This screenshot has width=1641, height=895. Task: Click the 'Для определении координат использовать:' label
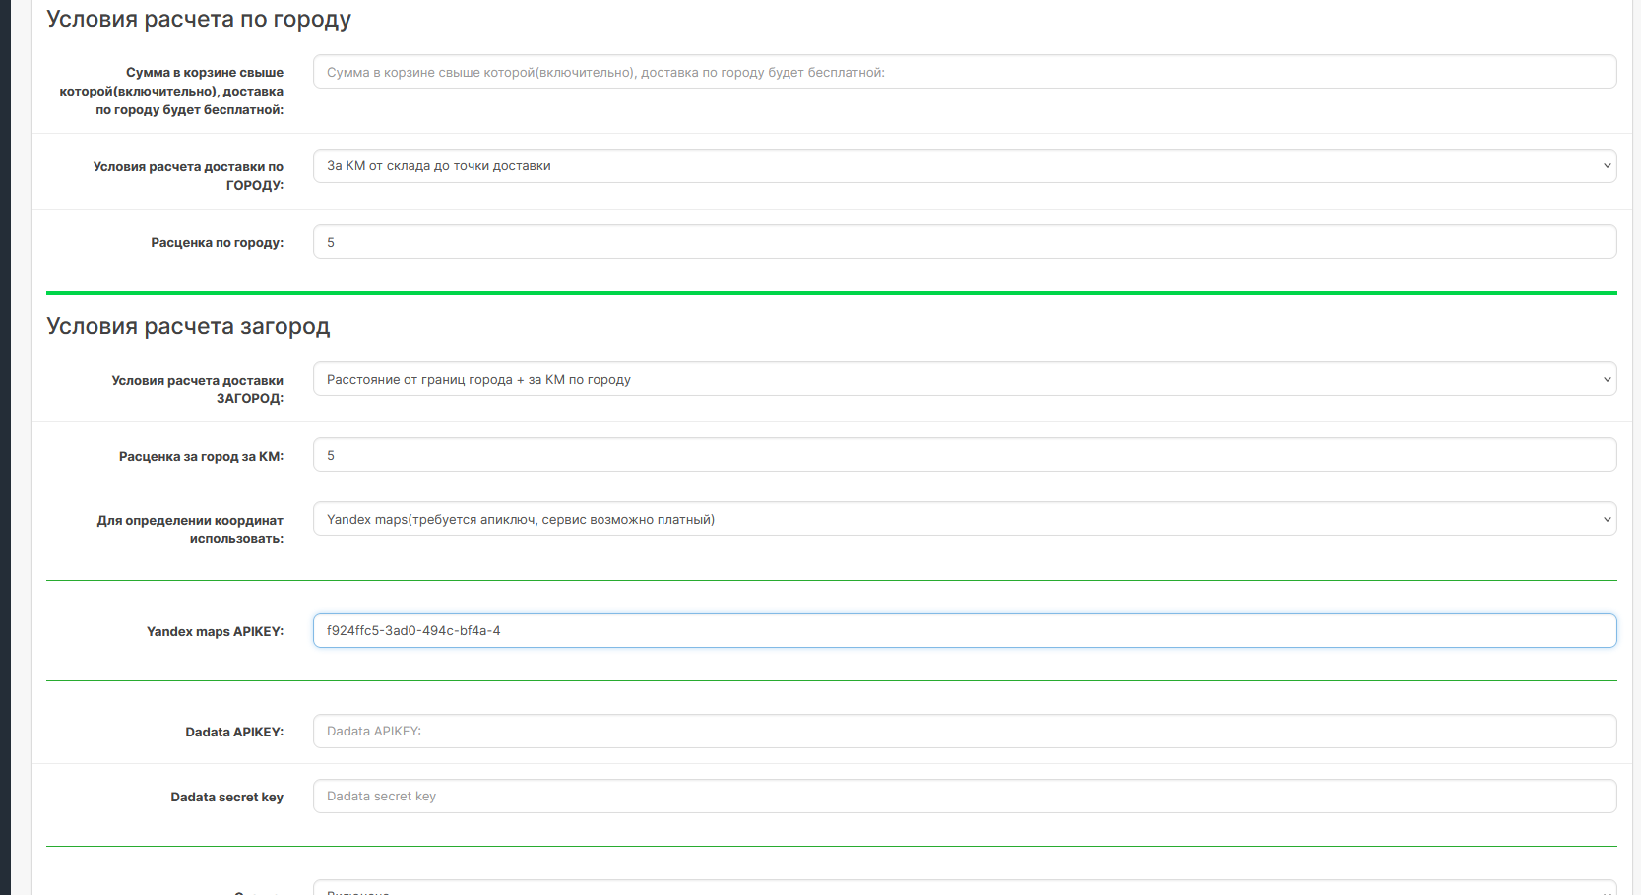[190, 529]
